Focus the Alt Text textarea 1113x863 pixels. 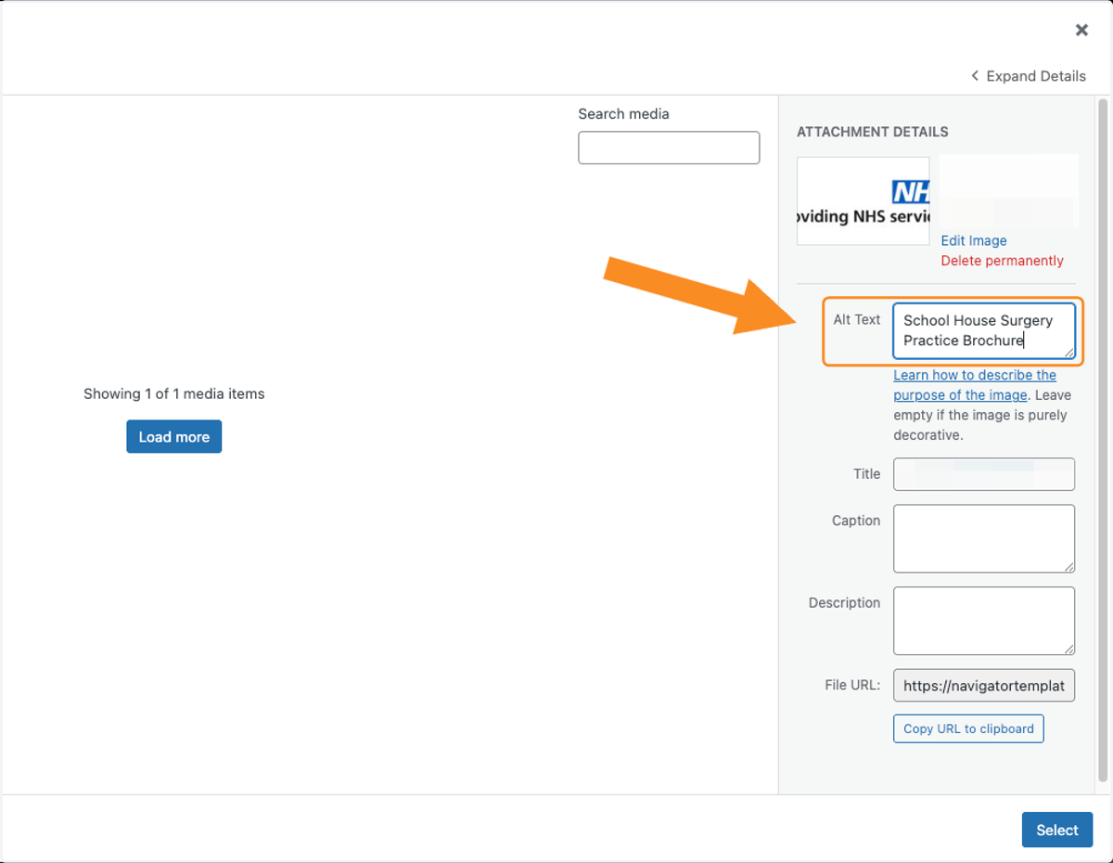pyautogui.click(x=984, y=330)
